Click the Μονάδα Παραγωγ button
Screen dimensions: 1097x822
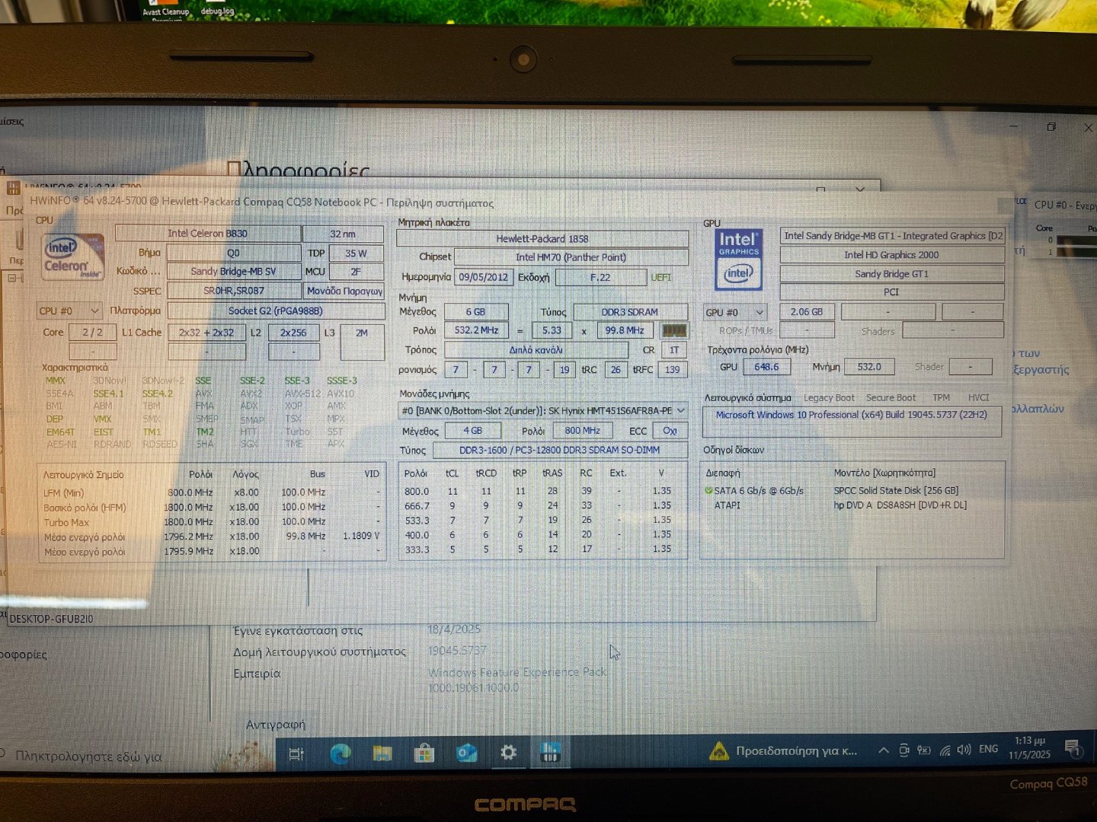pos(344,291)
